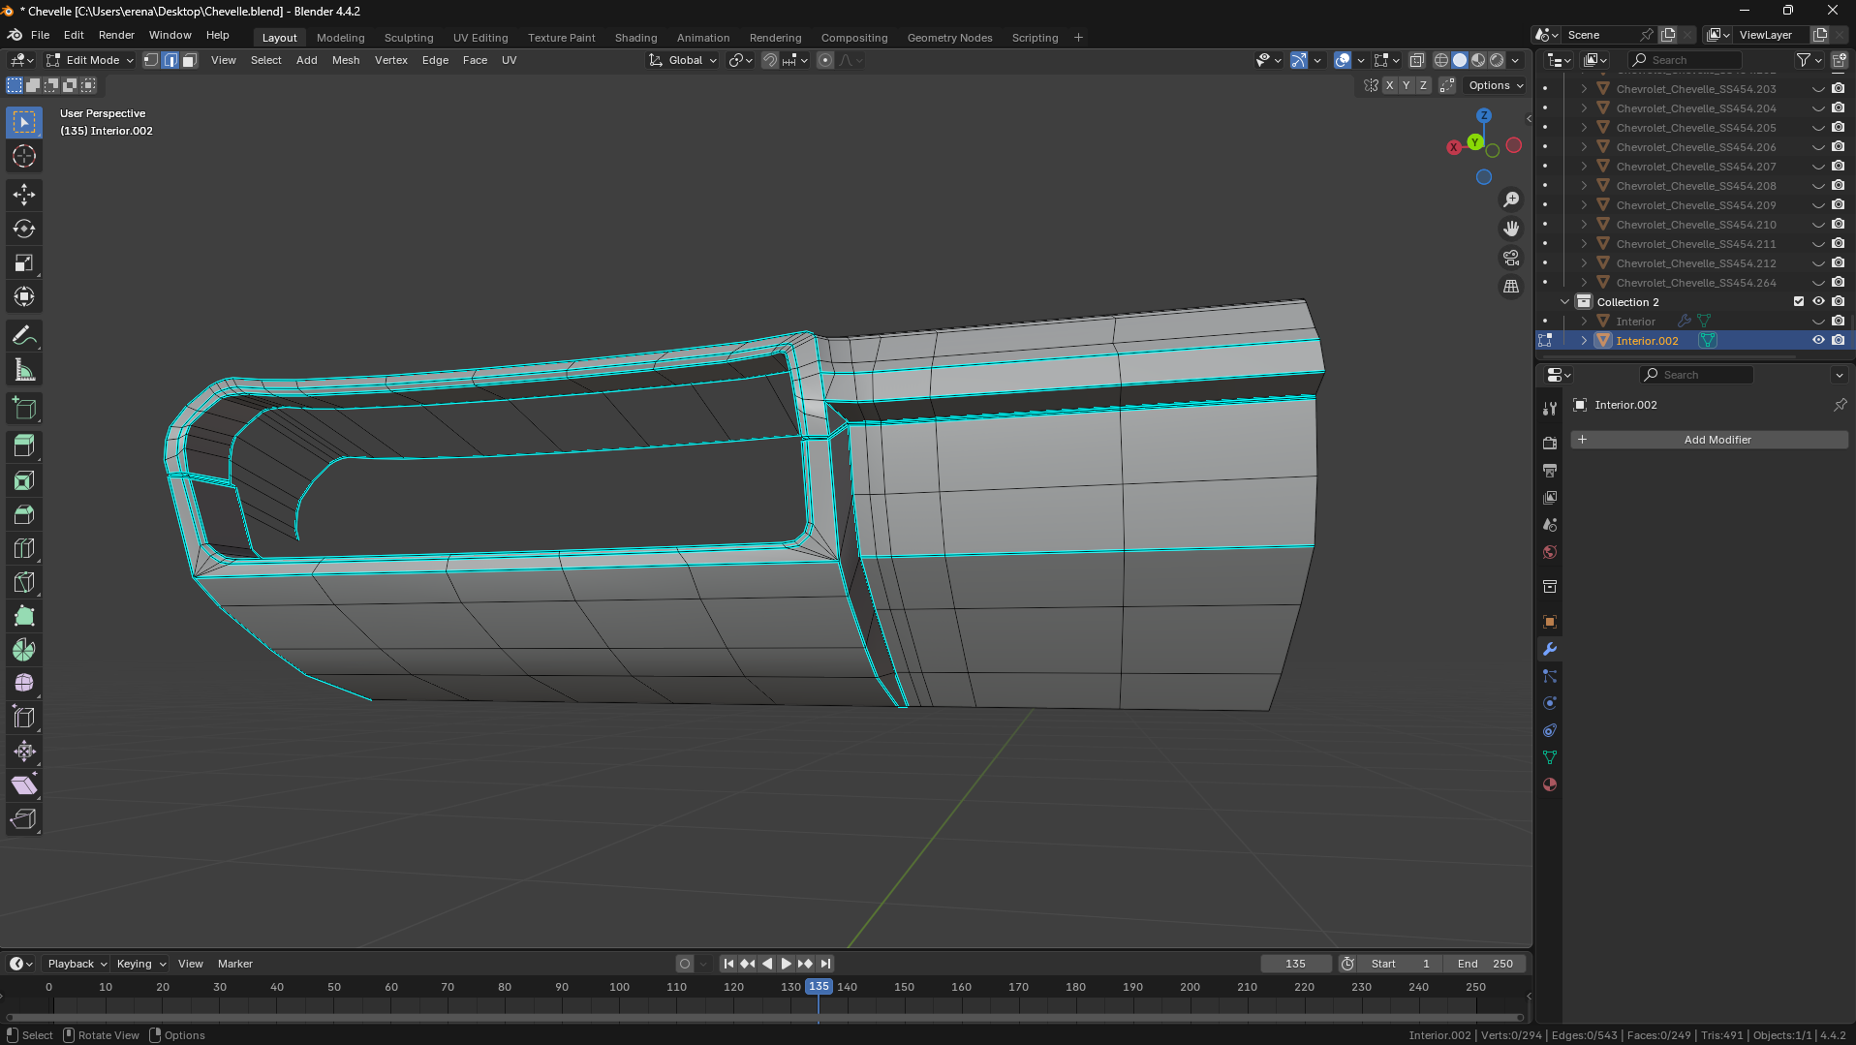Image resolution: width=1856 pixels, height=1045 pixels.
Task: Activate the Scale tool
Action: 24,262
